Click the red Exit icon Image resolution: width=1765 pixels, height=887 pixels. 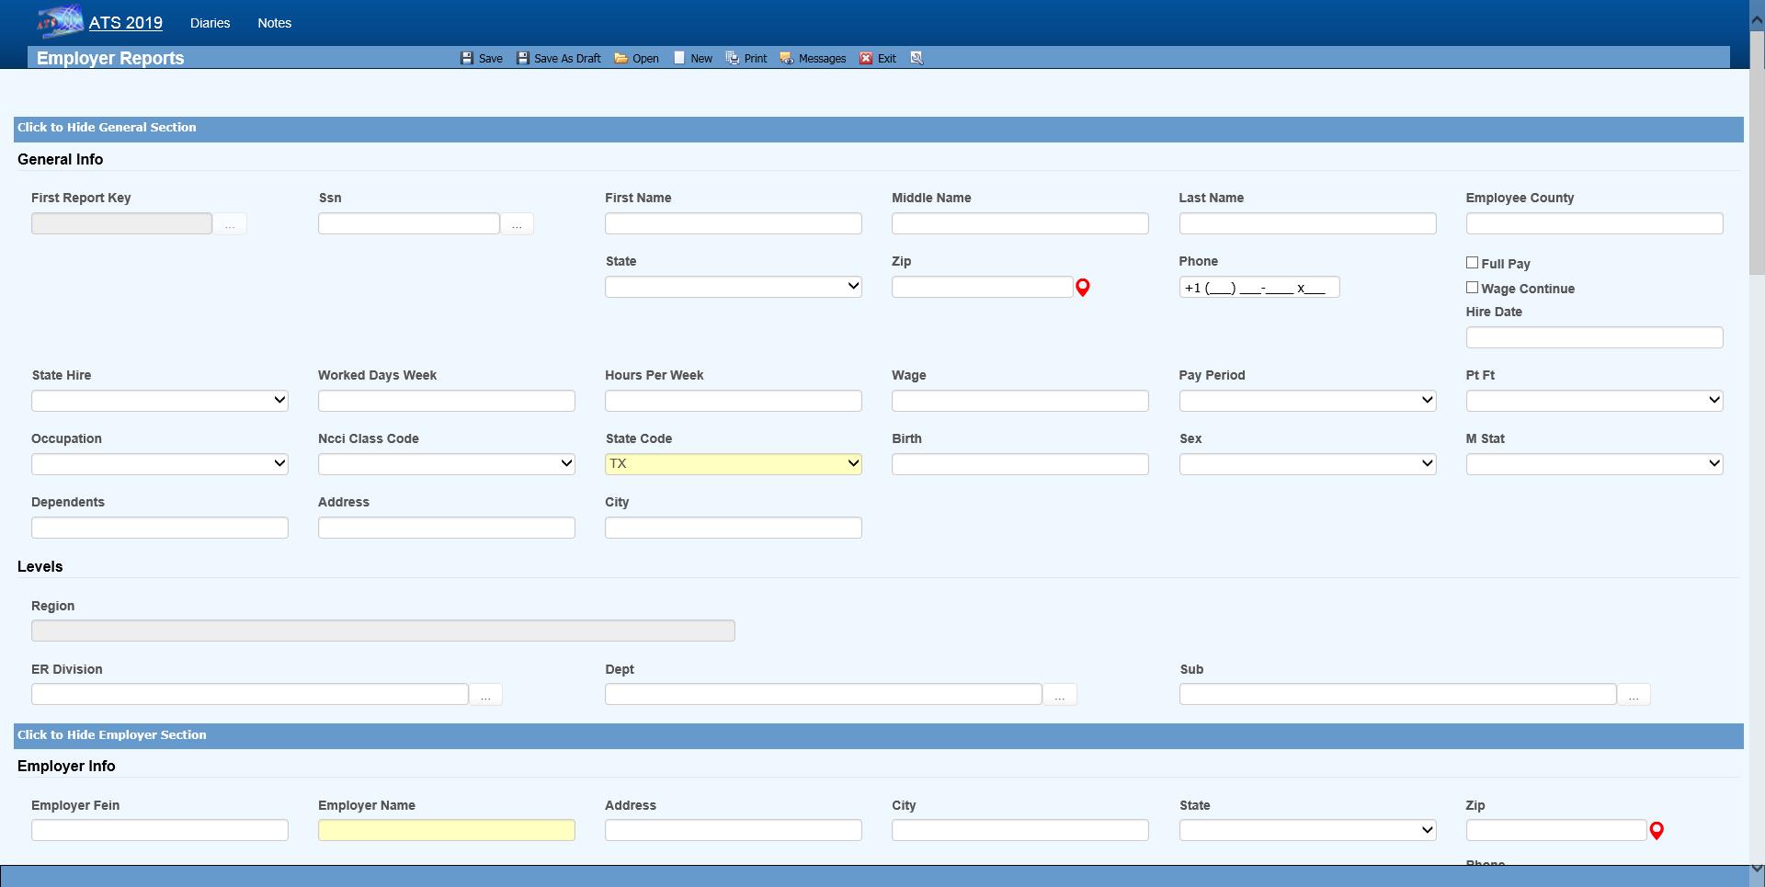[x=866, y=58]
